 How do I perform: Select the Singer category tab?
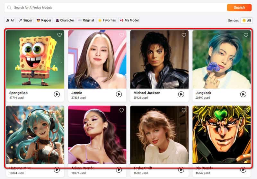click(25, 20)
